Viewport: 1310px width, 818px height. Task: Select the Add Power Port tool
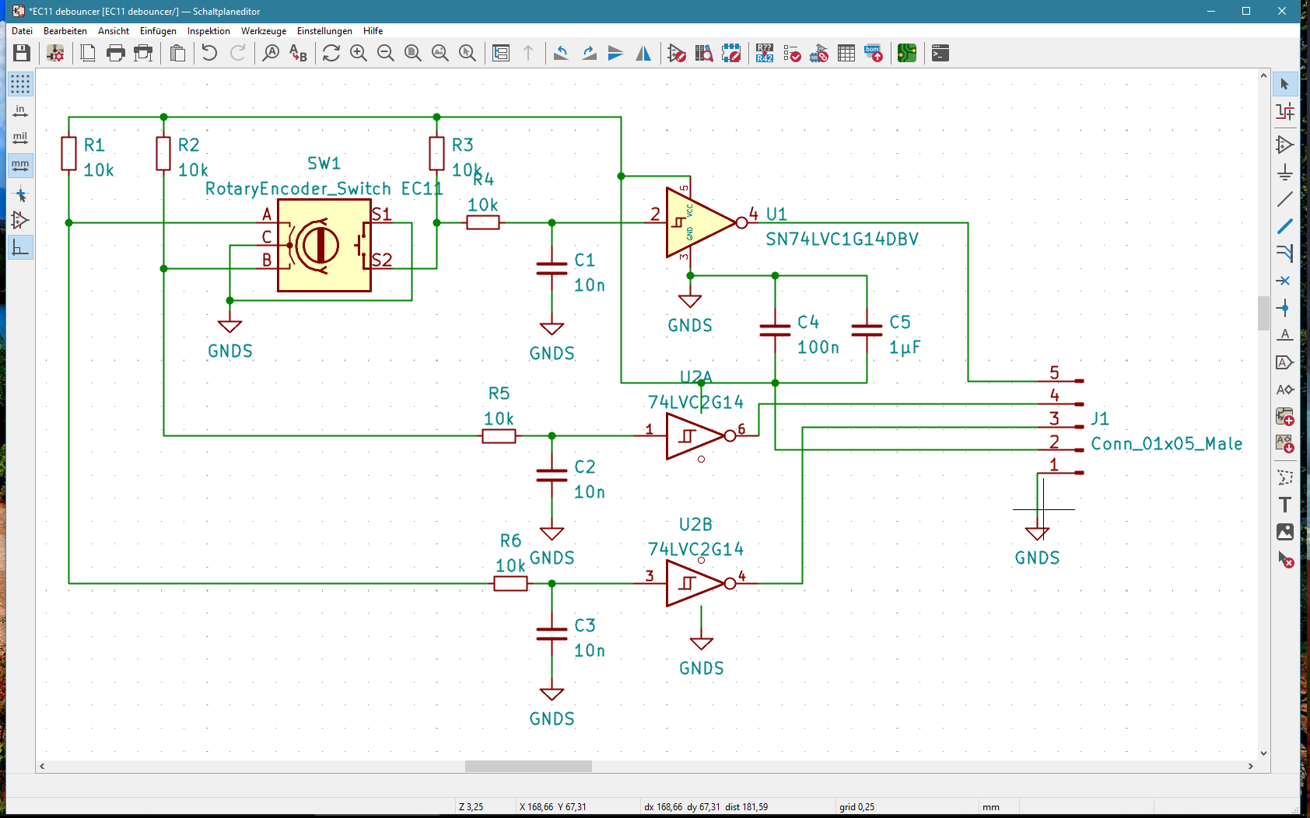tap(1284, 172)
